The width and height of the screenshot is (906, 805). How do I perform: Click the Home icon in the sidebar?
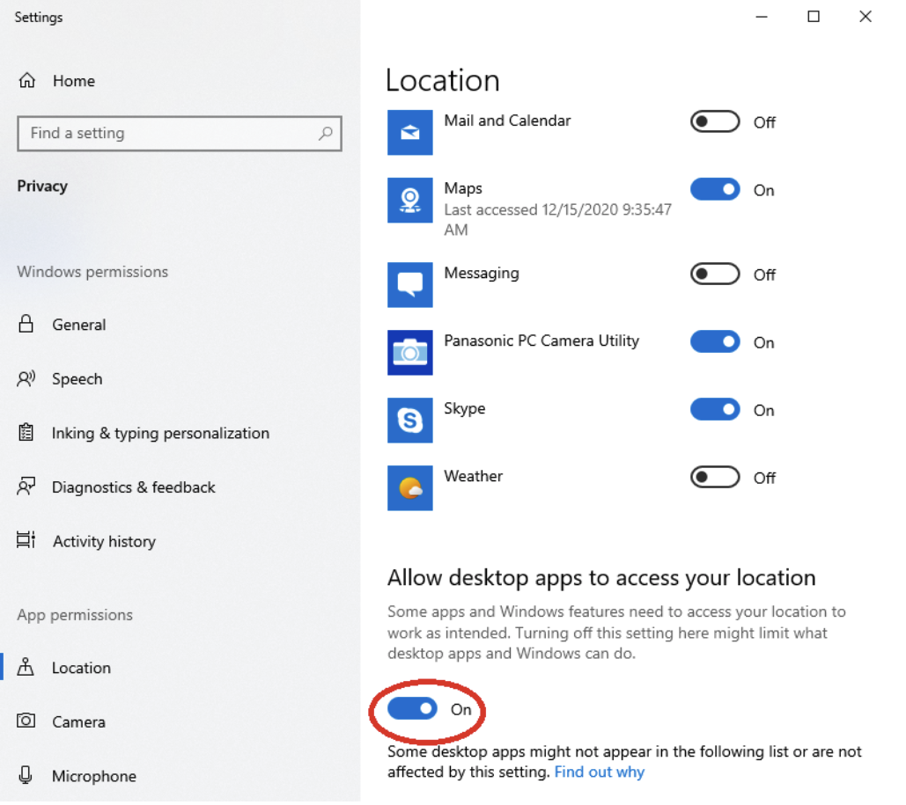coord(27,80)
